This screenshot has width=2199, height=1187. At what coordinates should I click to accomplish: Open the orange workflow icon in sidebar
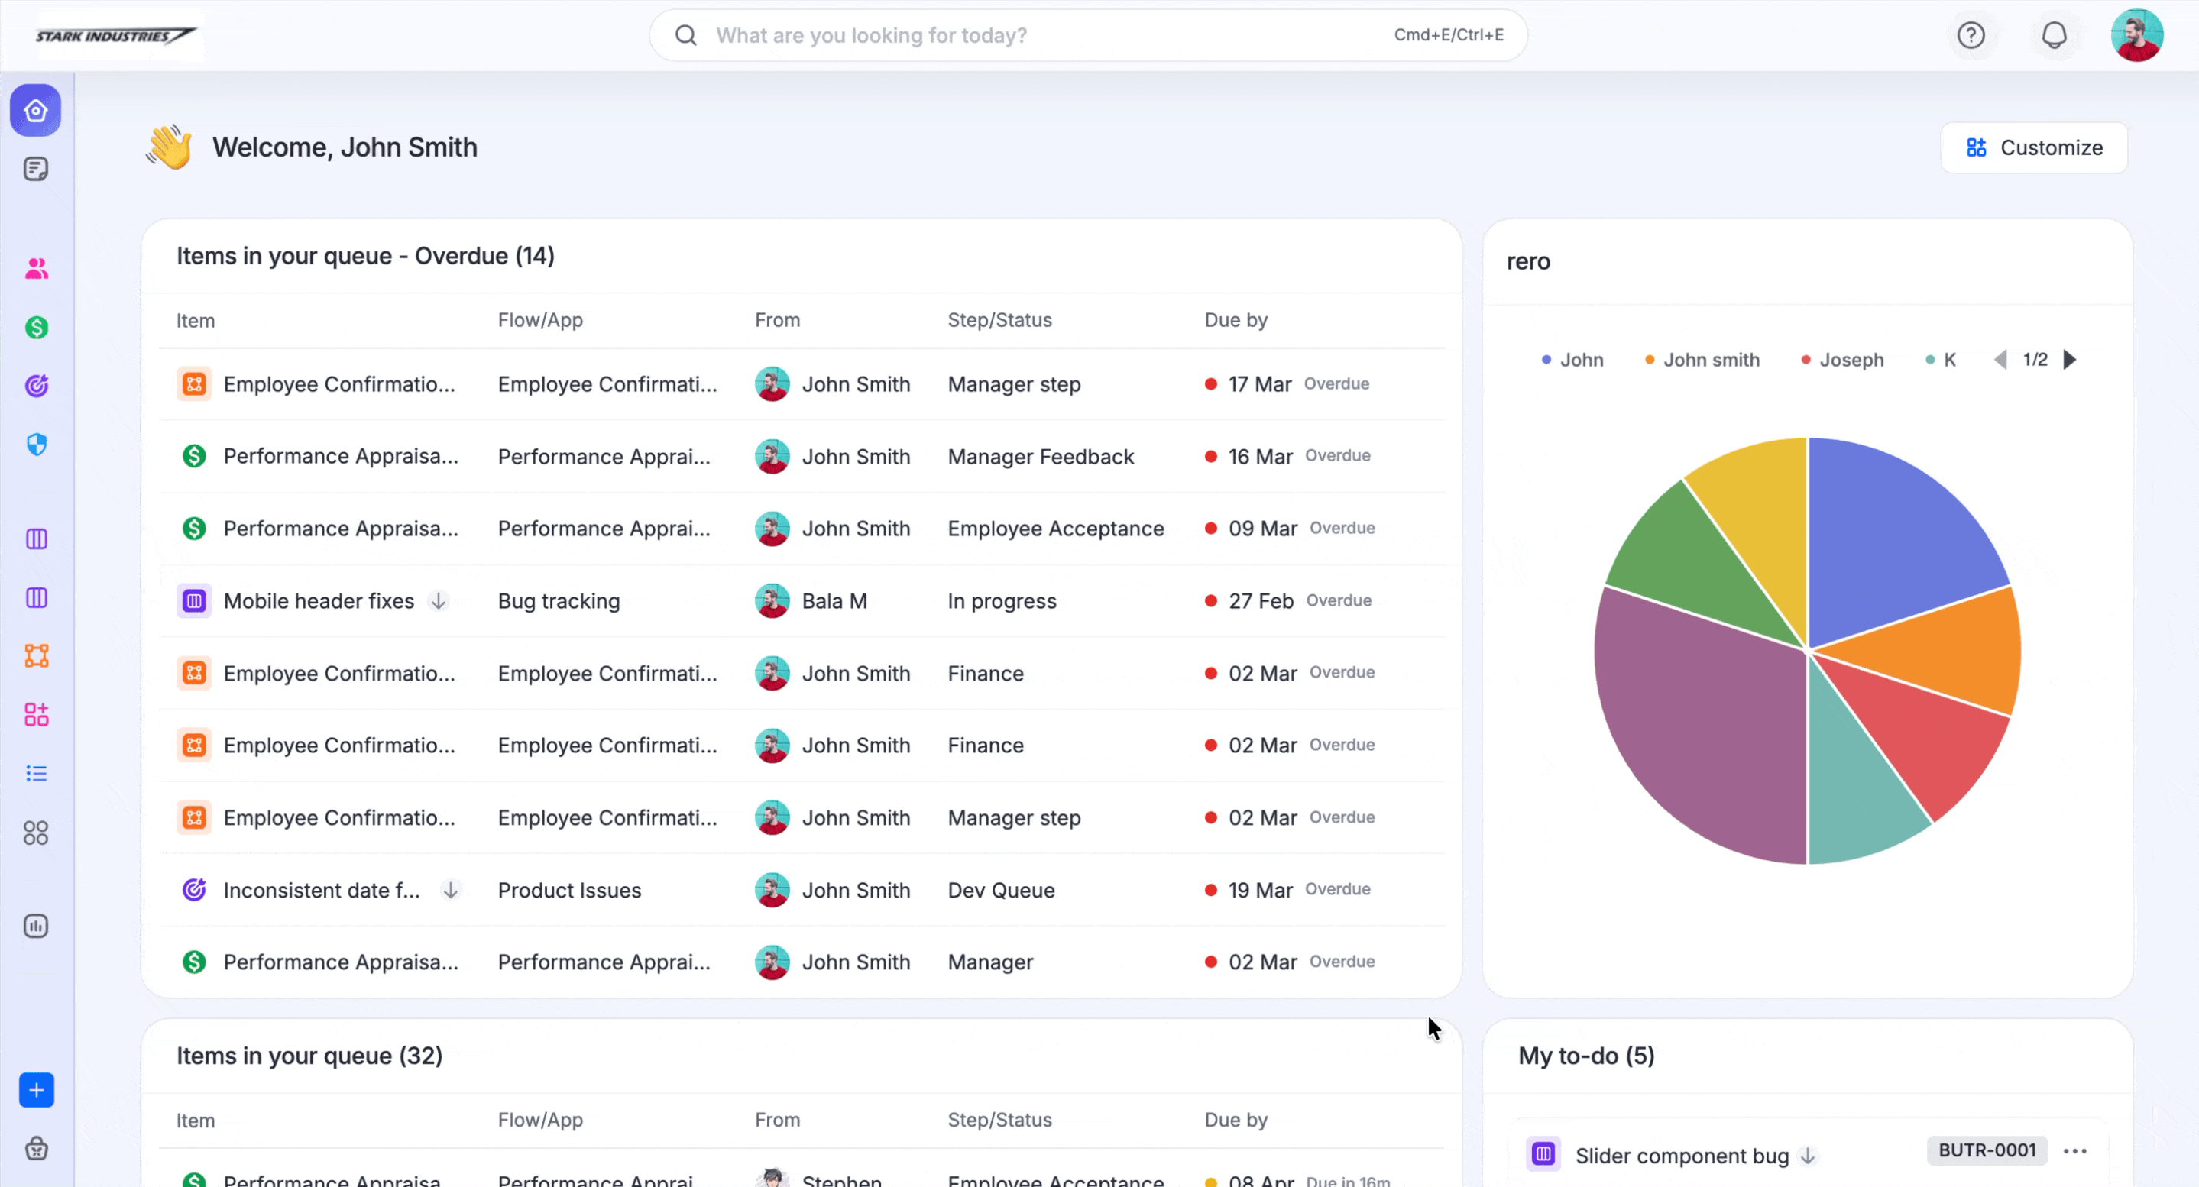pos(36,655)
